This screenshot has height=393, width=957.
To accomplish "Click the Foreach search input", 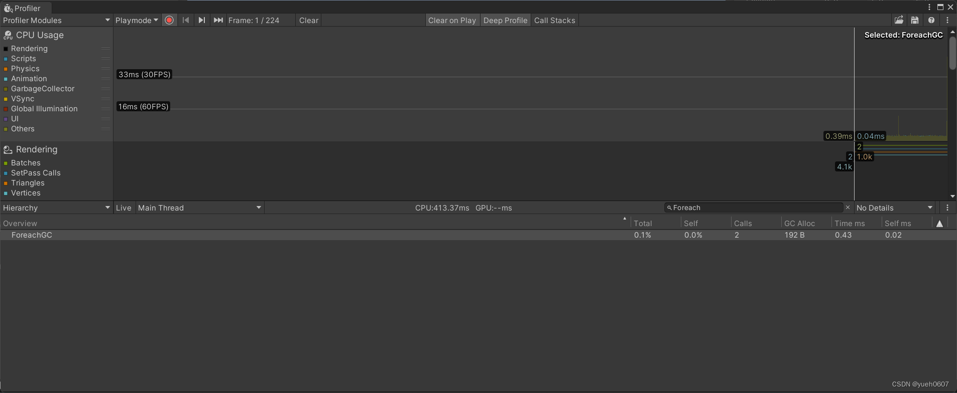I will pos(754,208).
